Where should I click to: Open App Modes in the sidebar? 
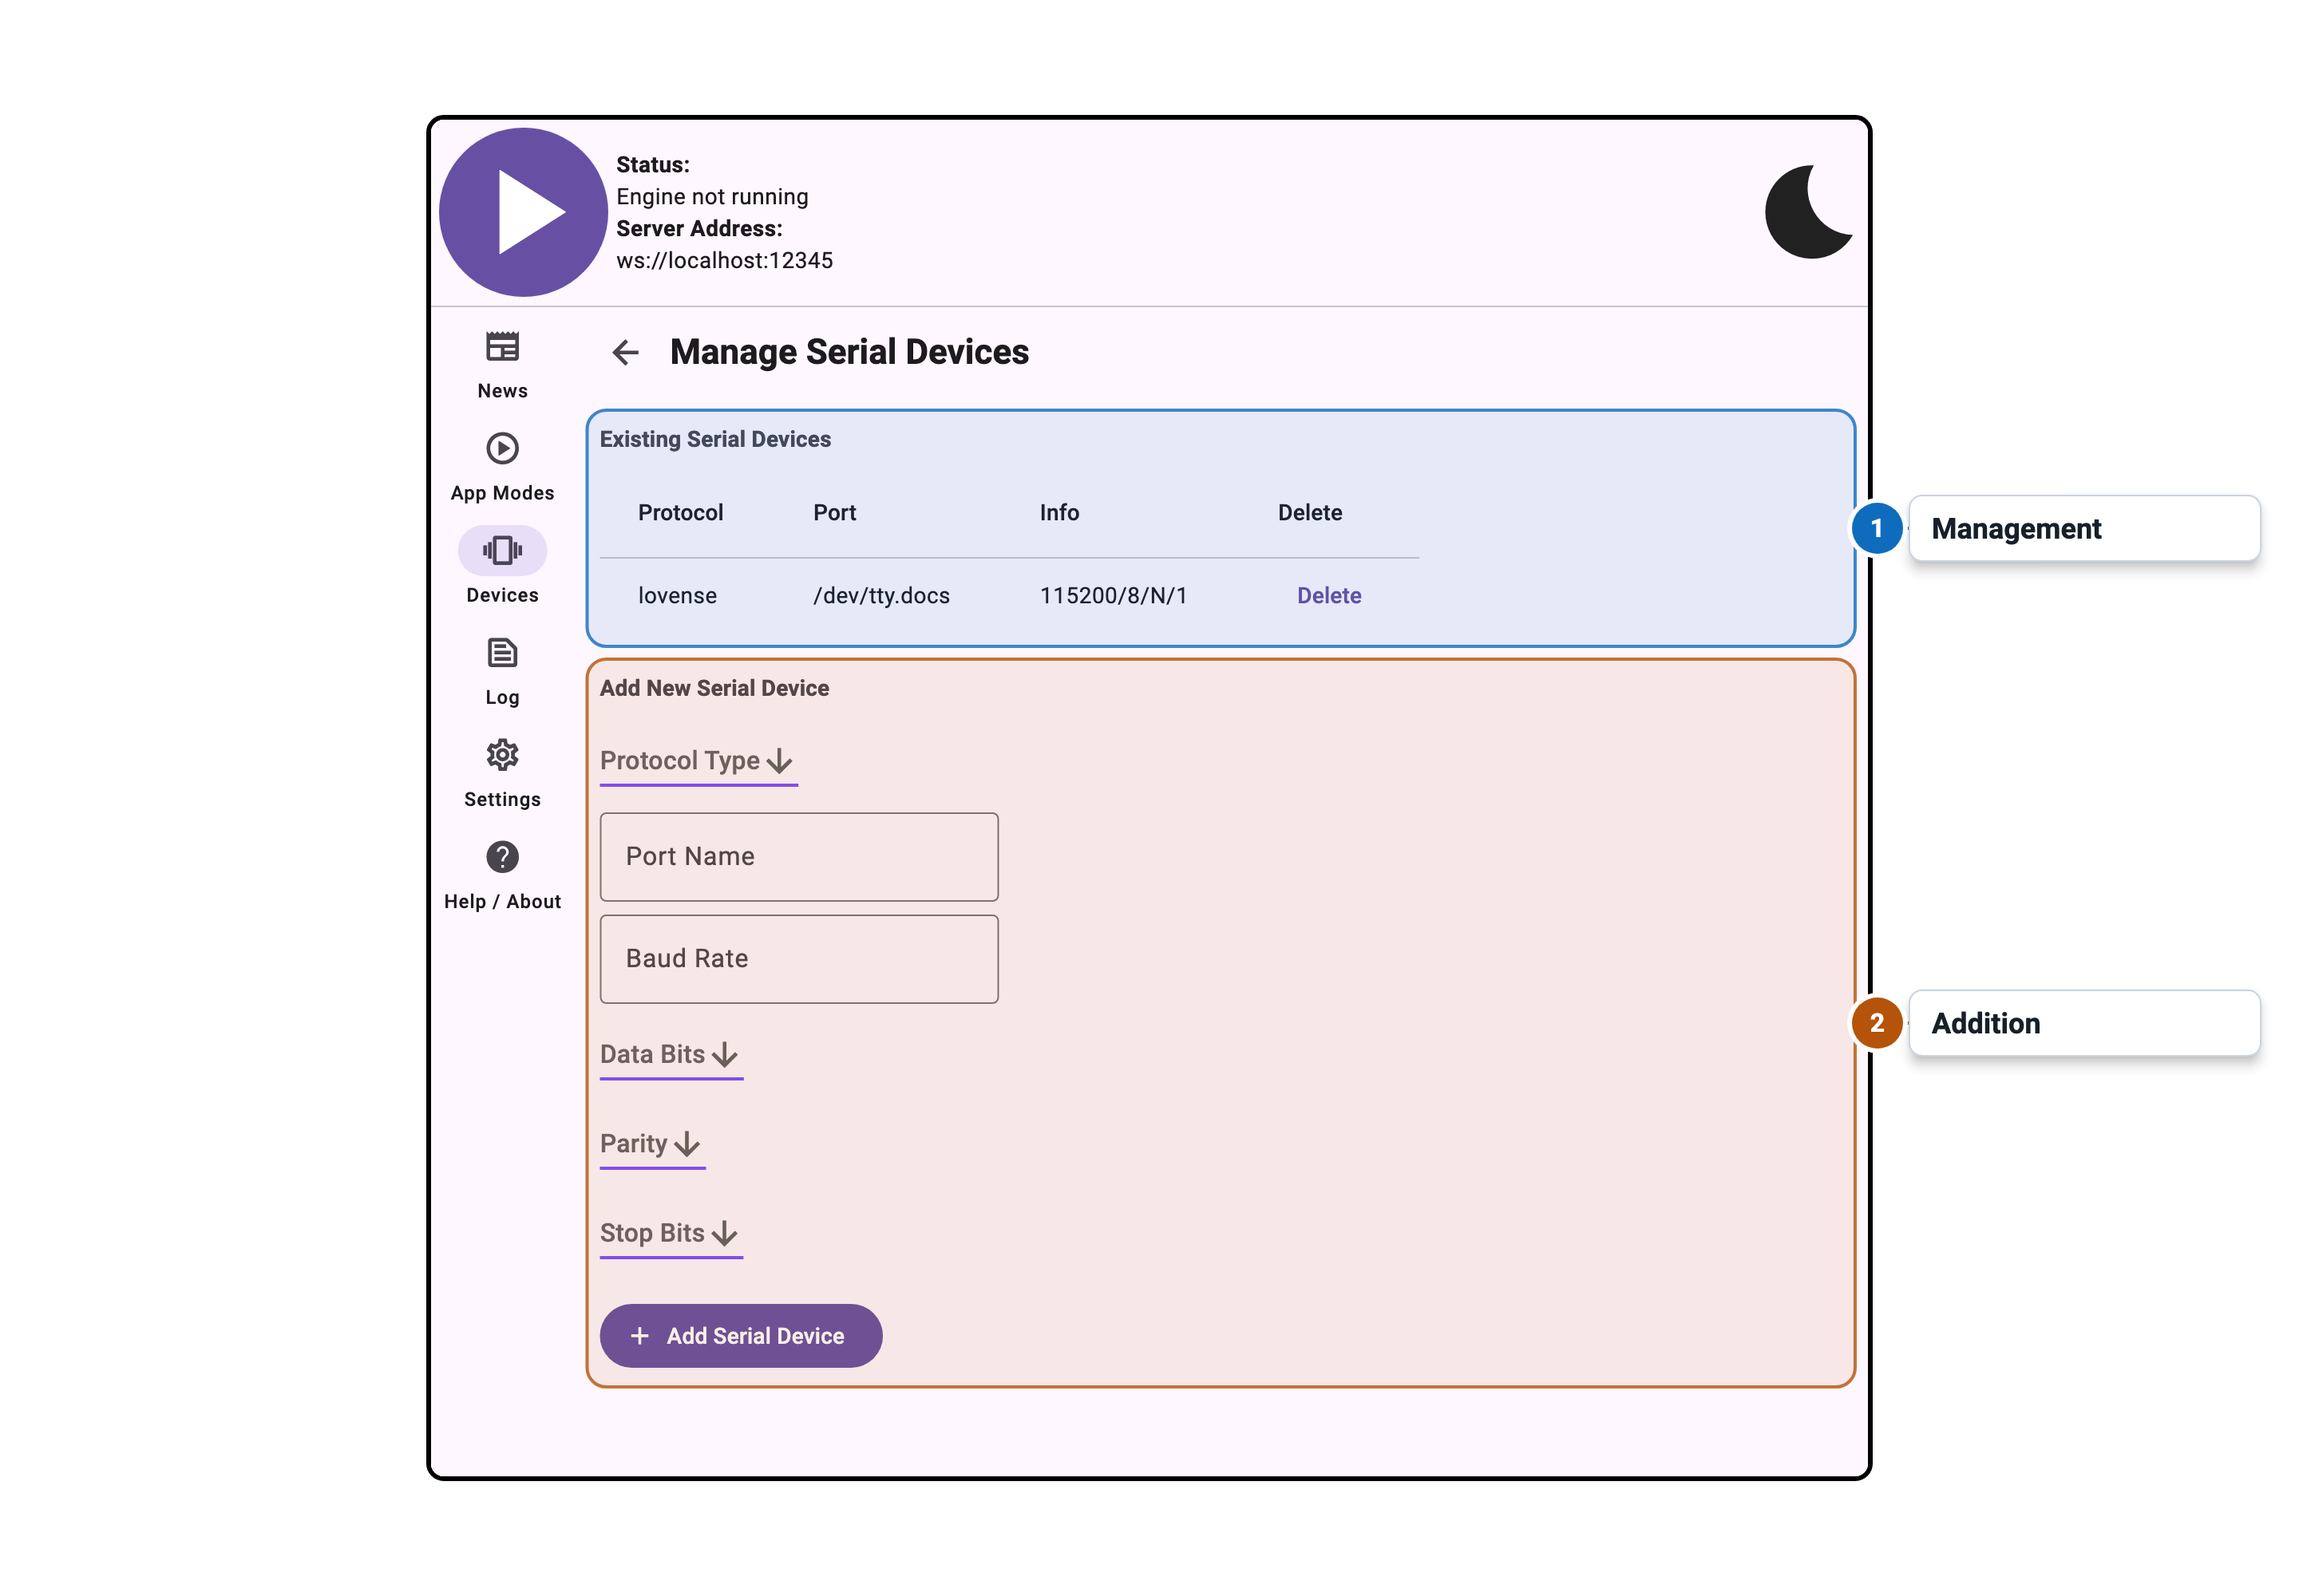(x=502, y=468)
